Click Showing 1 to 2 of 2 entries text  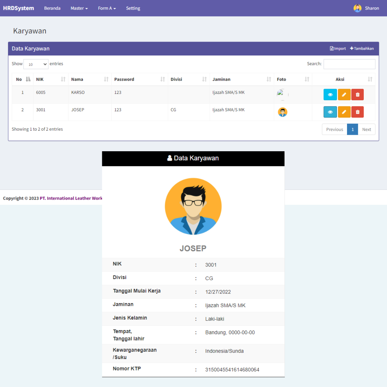click(x=37, y=129)
